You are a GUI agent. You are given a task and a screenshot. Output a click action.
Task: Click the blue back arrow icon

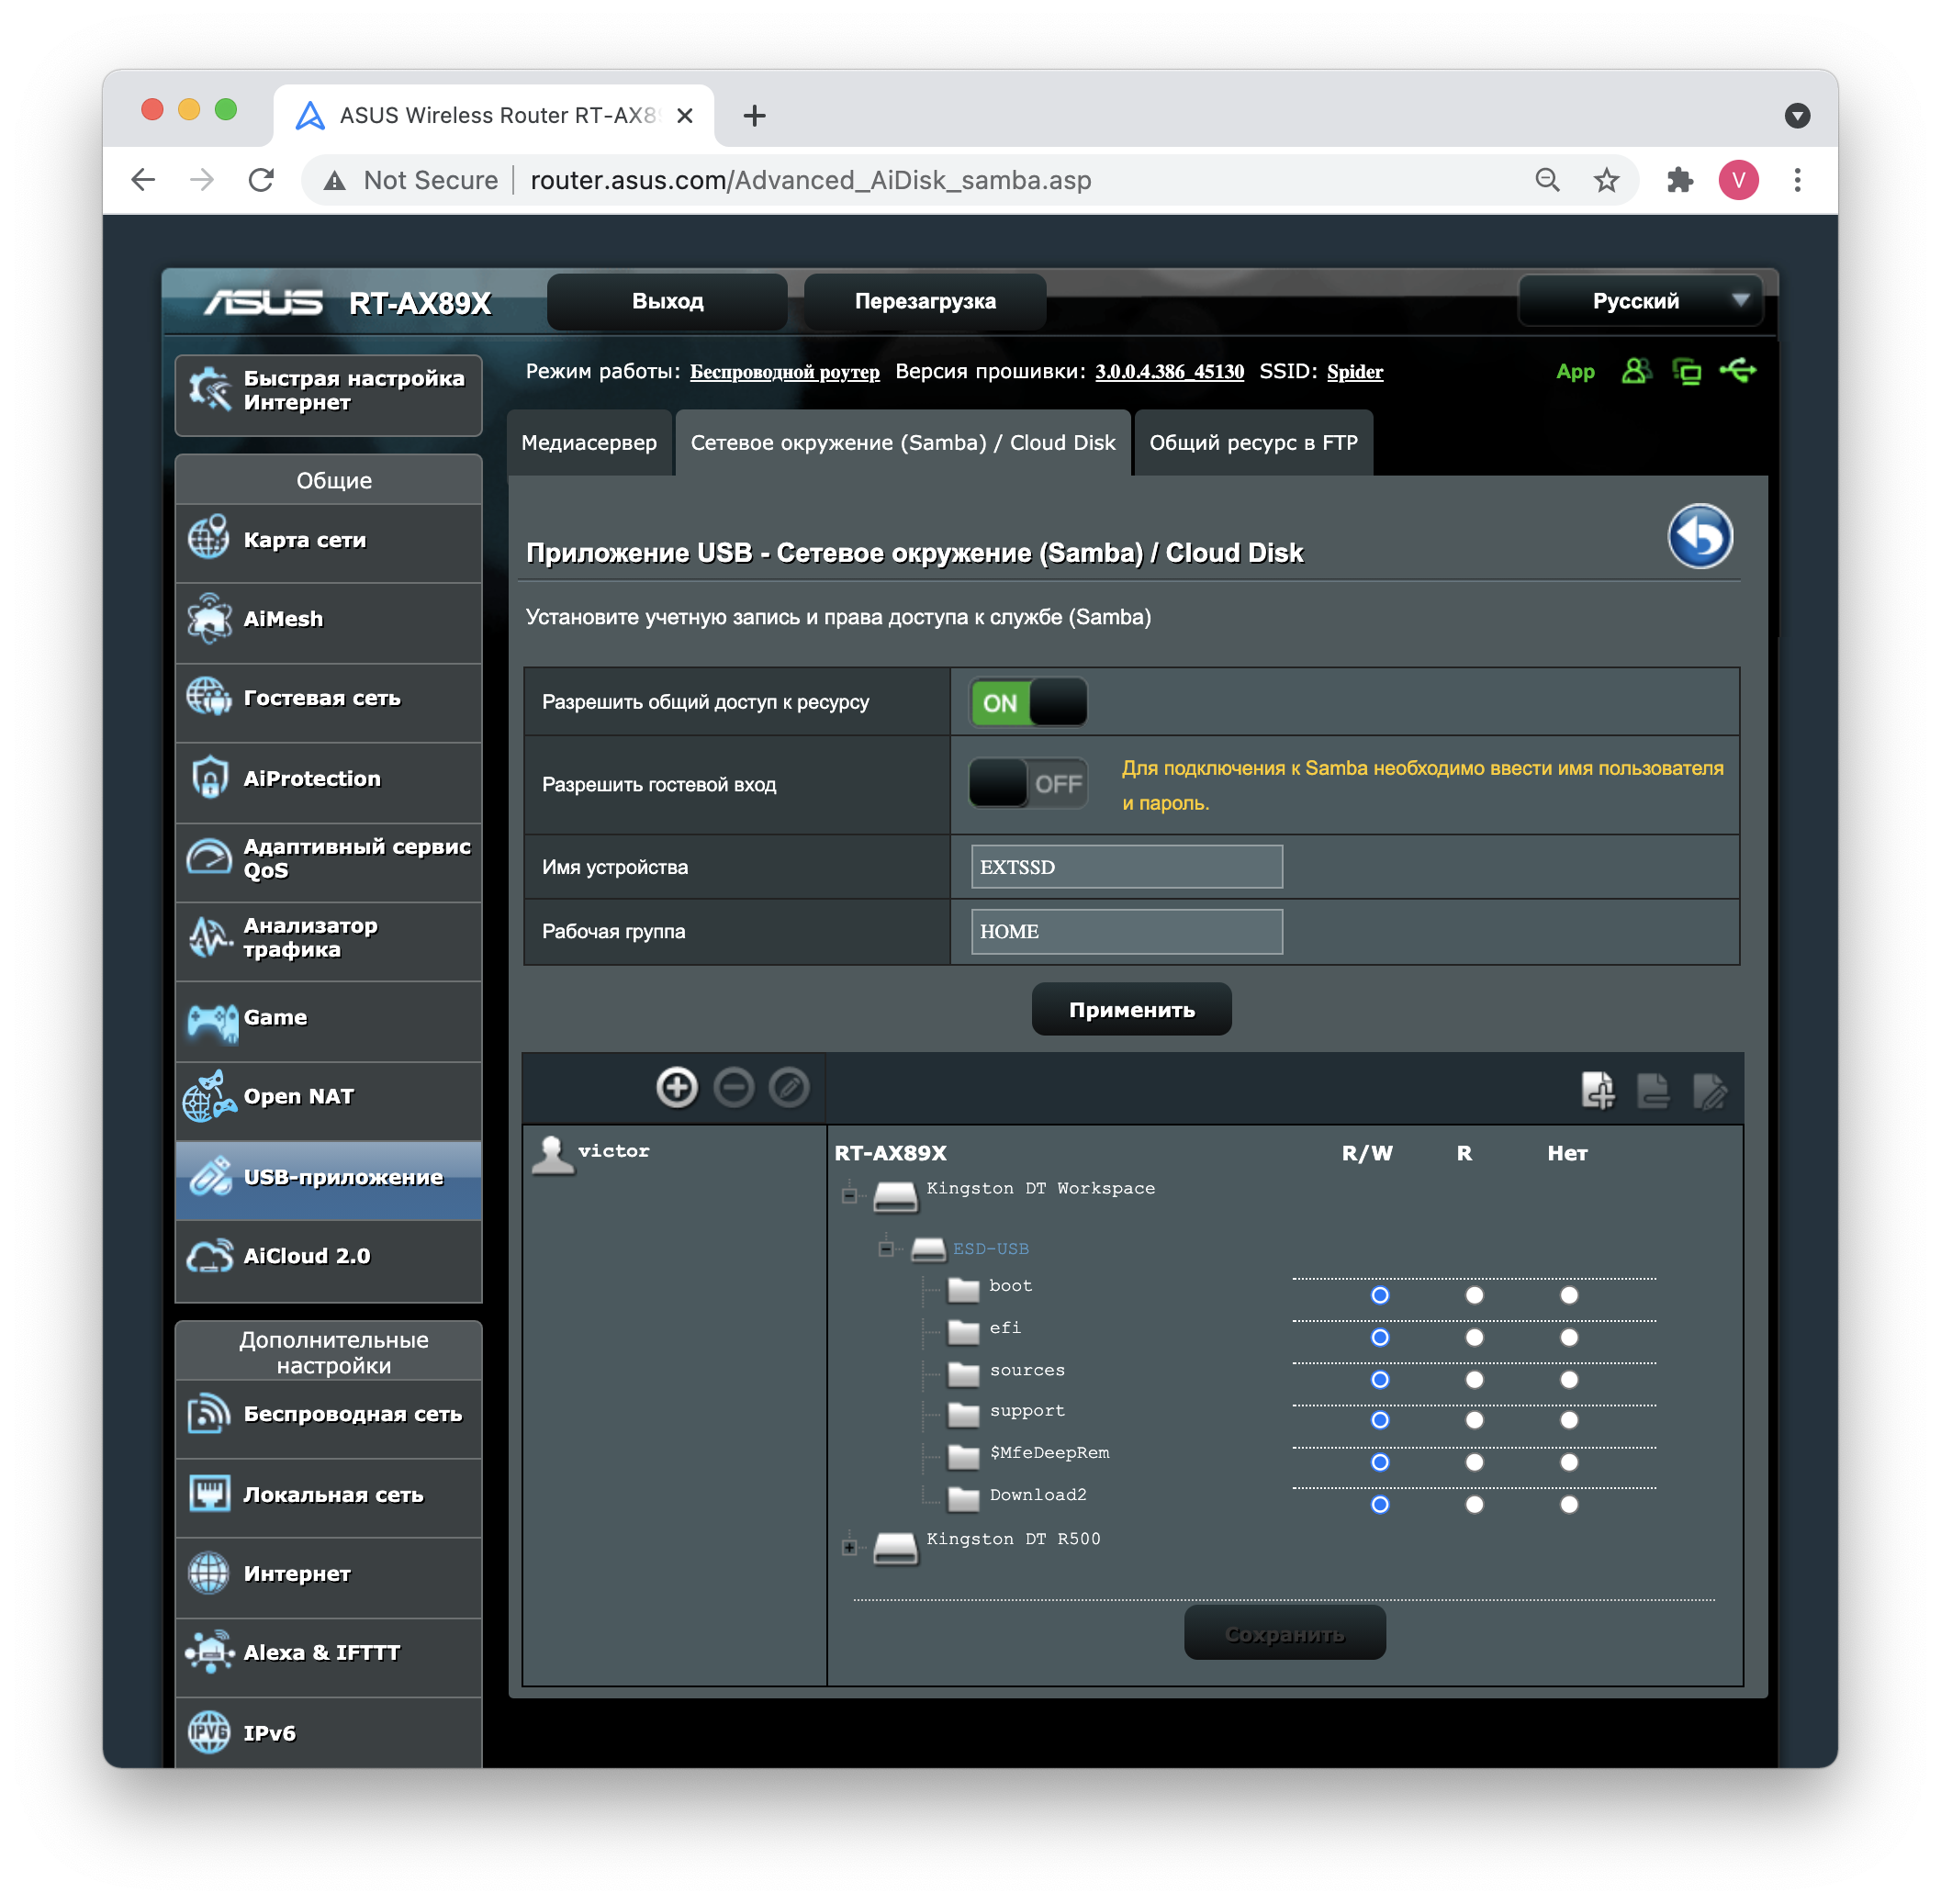(1699, 536)
